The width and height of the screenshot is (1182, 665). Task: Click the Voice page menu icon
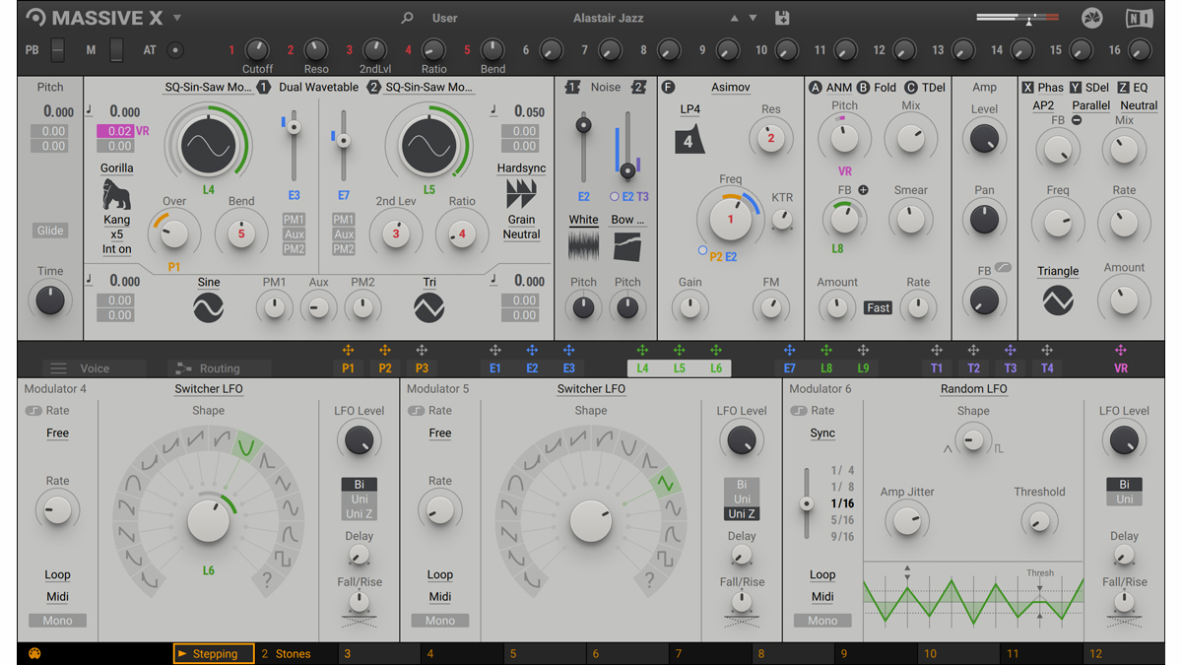[x=58, y=368]
